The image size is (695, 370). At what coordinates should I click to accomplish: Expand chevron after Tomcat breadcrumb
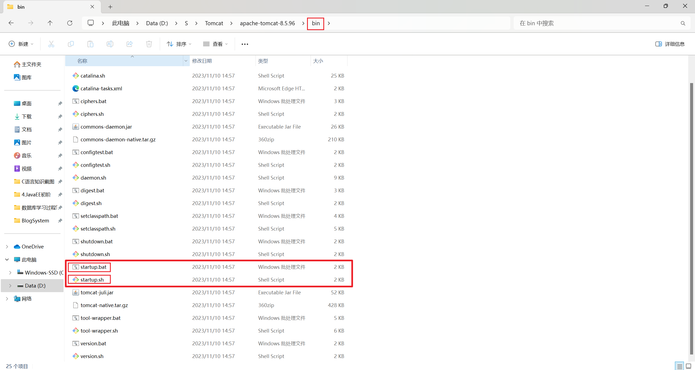coord(231,23)
